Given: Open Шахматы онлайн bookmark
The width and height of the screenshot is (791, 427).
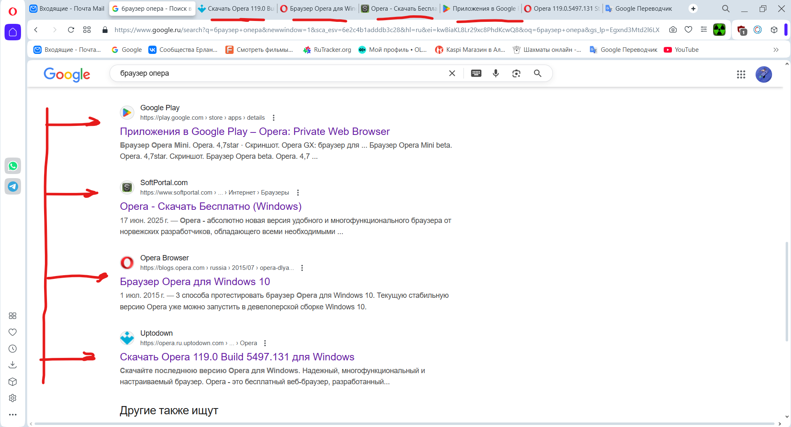Looking at the screenshot, I should (547, 50).
